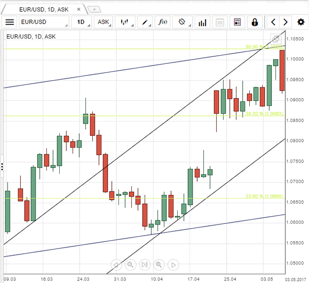
Task: Click the 10.04 date axis label
Action: (157, 279)
